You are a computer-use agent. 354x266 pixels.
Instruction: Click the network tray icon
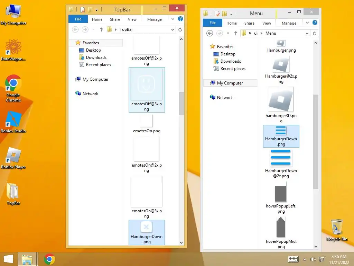tap(322, 259)
